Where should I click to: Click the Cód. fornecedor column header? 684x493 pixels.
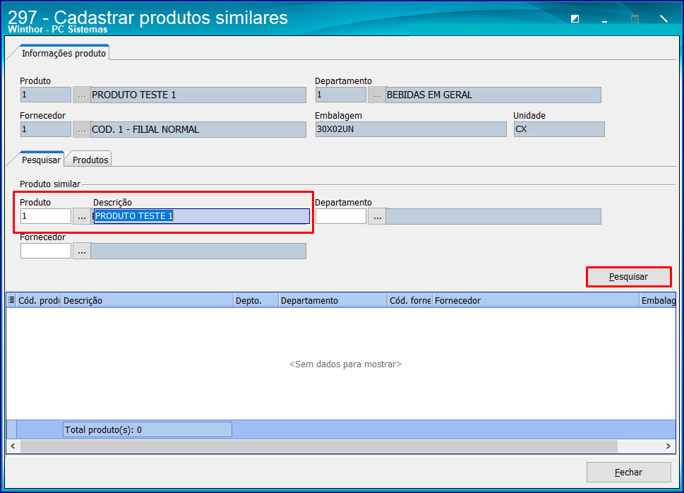410,300
